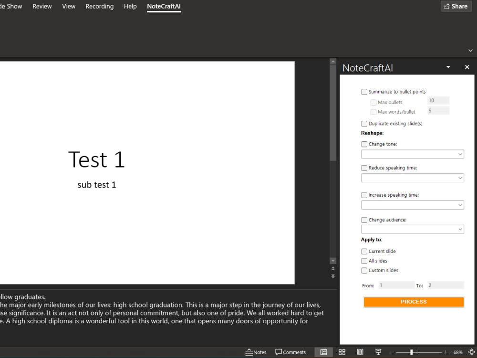Click the orange PROCESS button

click(x=414, y=302)
